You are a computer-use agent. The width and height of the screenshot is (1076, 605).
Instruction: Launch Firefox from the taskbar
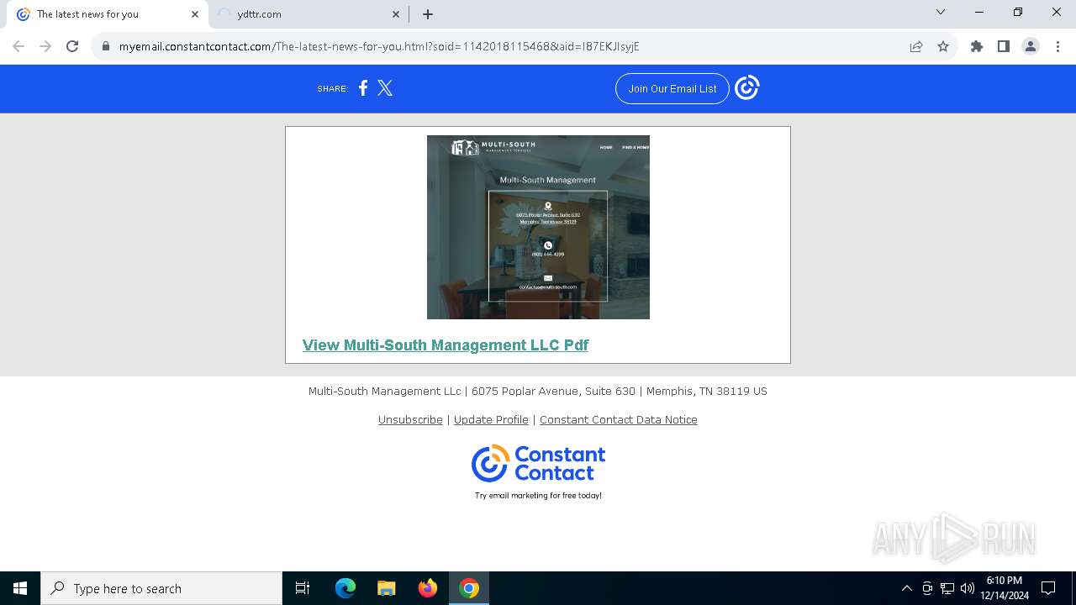pos(428,588)
